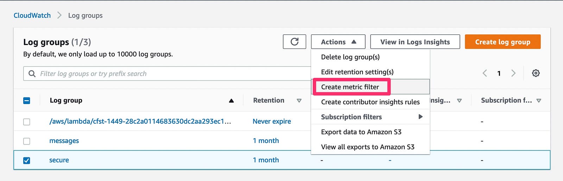Sort by Subscription filters column arrow
The width and height of the screenshot is (563, 181).
click(539, 101)
